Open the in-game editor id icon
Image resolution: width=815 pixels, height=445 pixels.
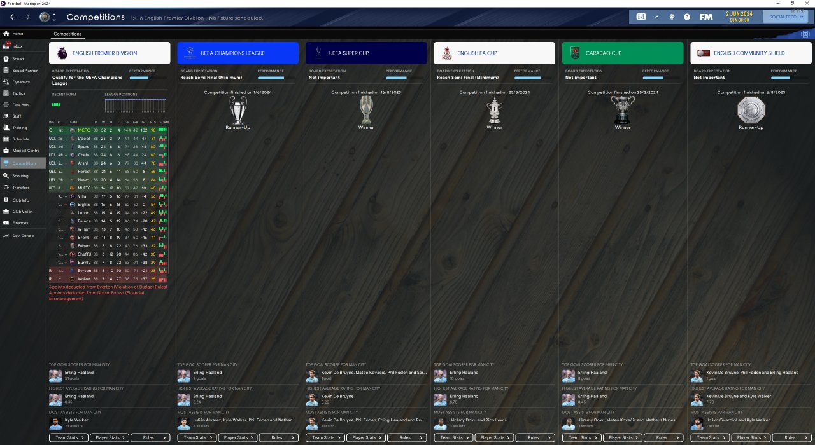641,17
